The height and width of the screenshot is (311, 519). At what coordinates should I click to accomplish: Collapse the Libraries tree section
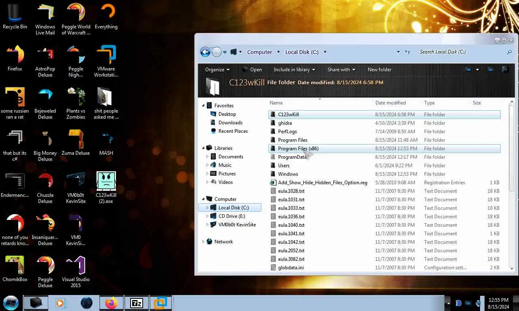pos(204,148)
